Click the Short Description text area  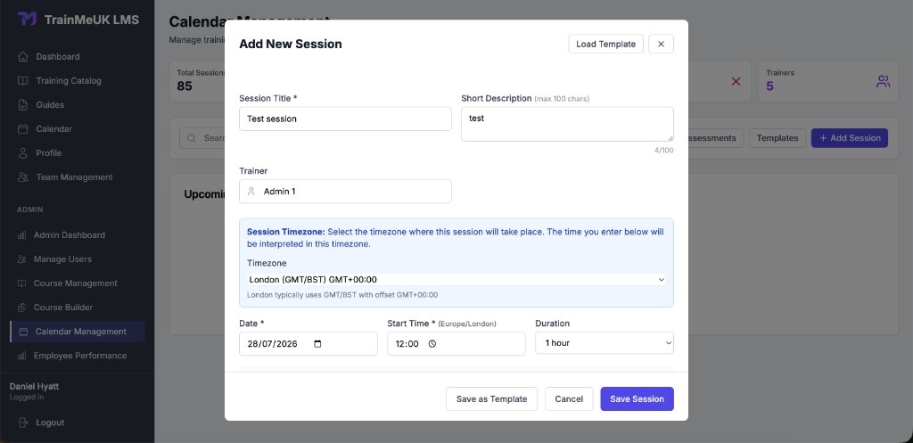567,124
